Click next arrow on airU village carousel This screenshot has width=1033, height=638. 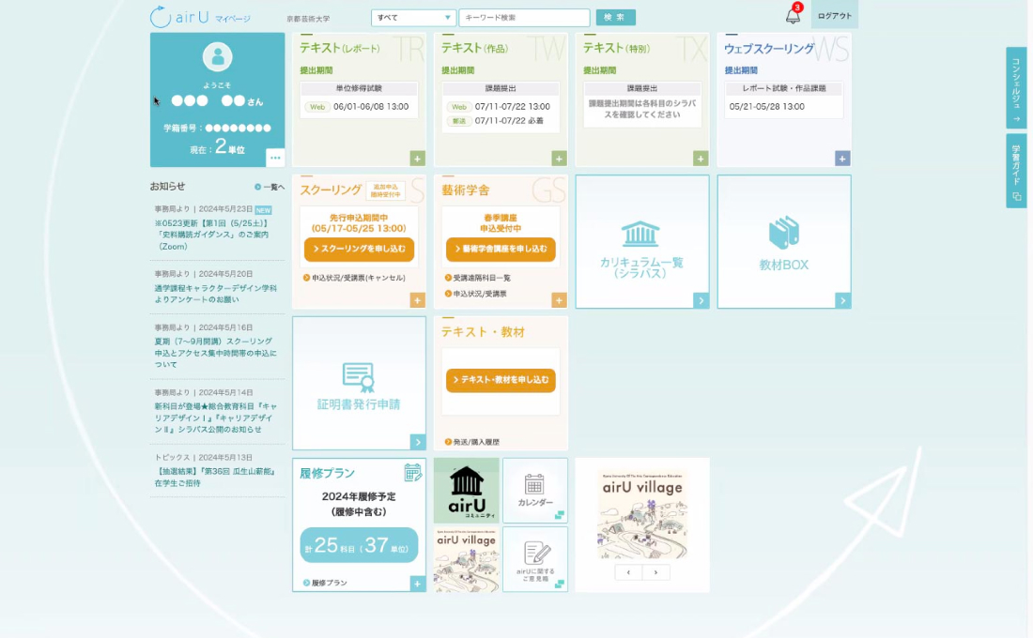655,572
